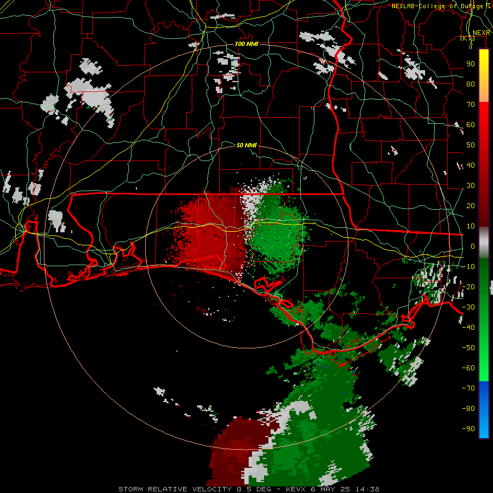Click the 20 value on velocity scale
This screenshot has height=493, width=493.
pos(471,205)
